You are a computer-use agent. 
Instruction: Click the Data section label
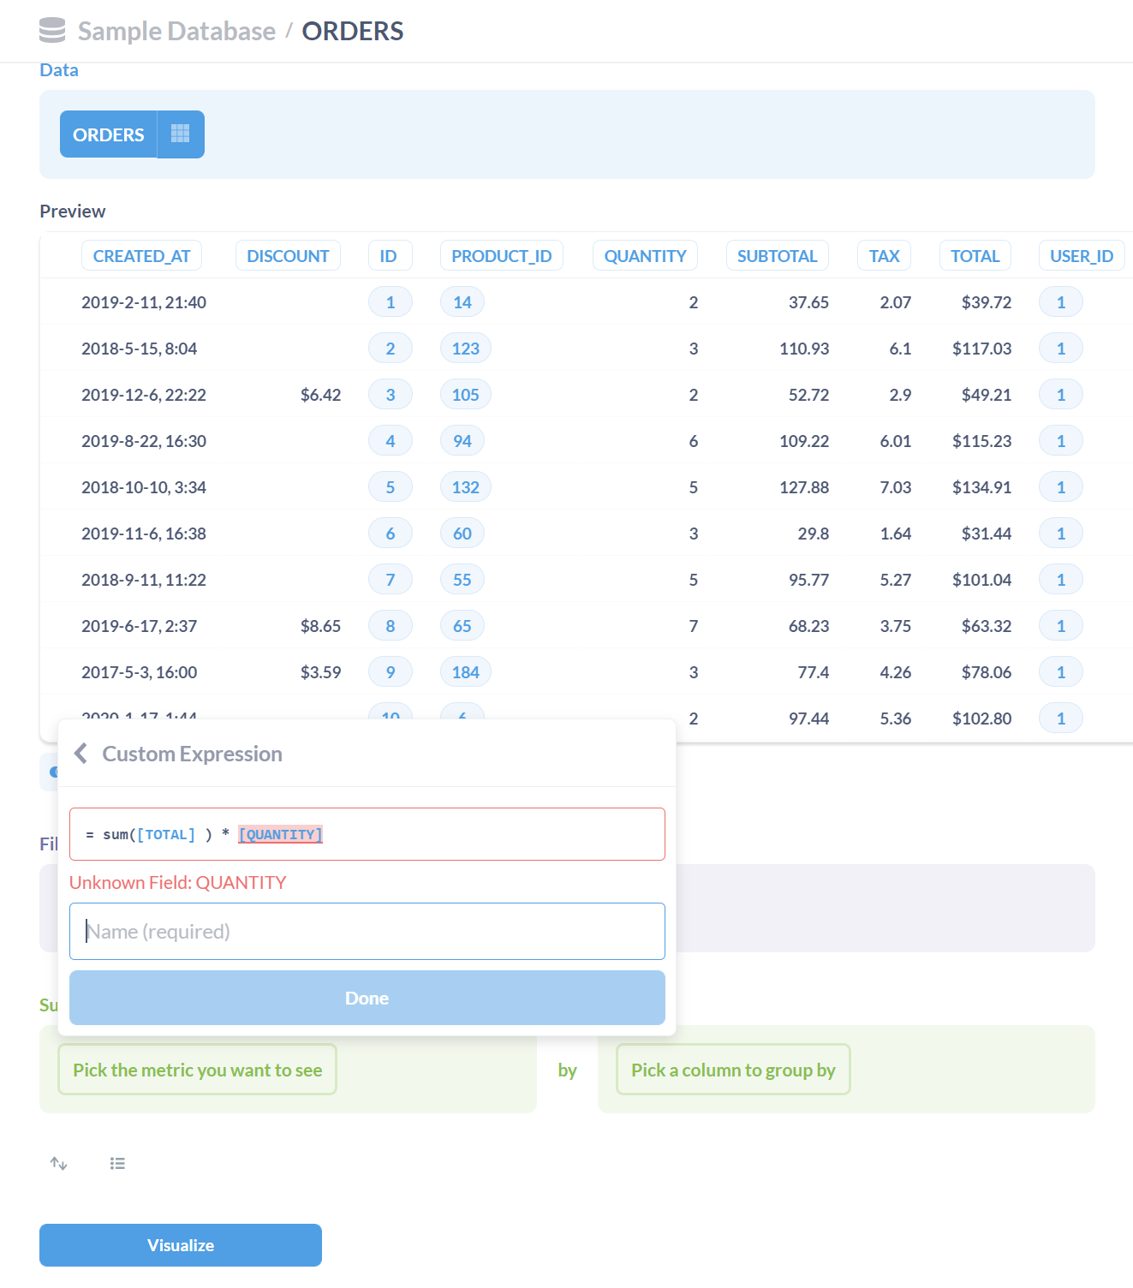tap(59, 70)
